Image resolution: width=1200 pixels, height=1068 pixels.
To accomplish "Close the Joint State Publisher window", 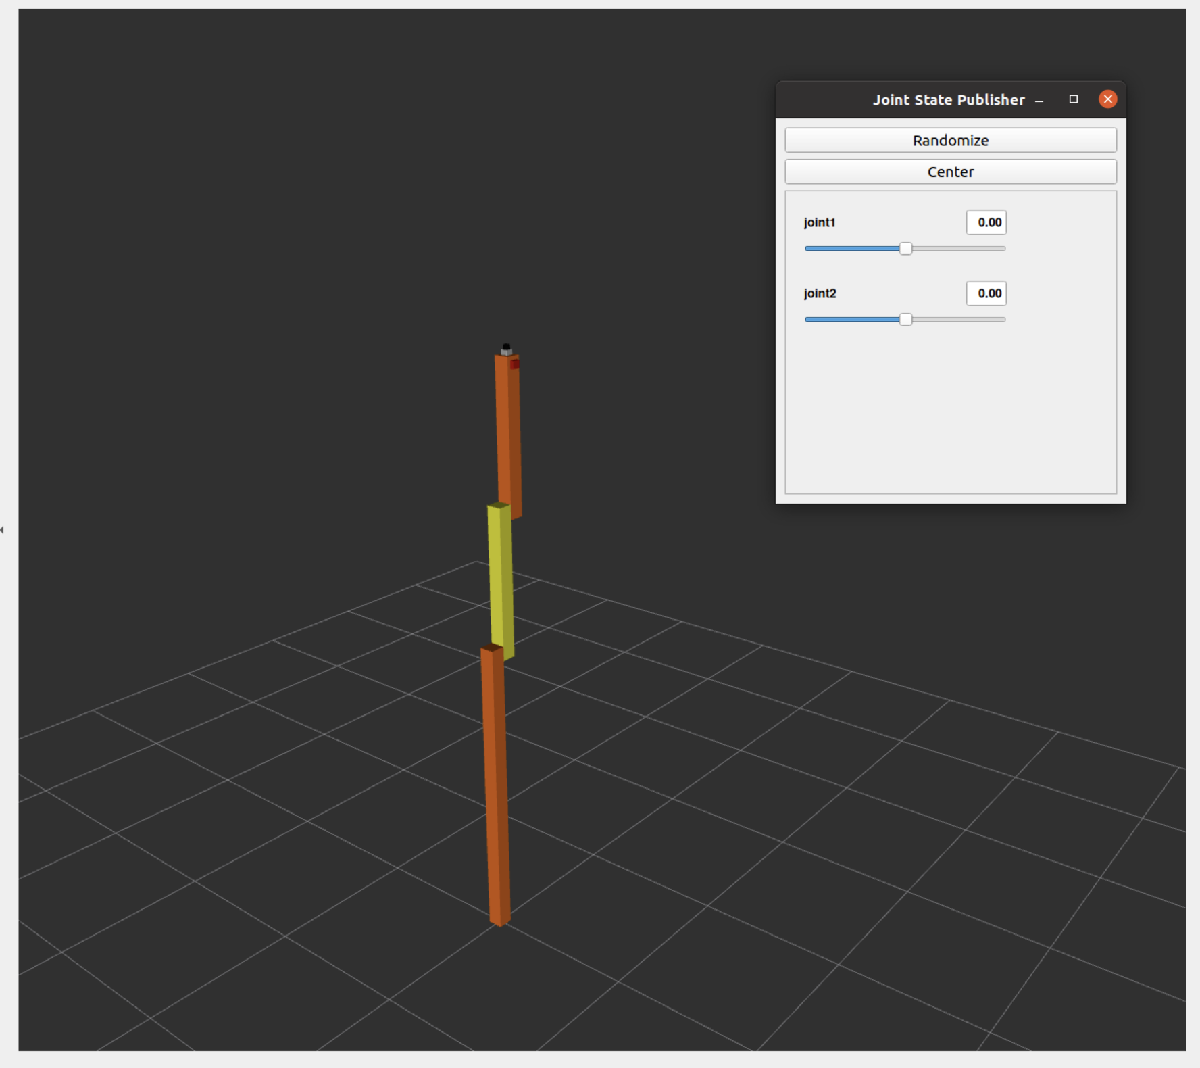I will (1108, 99).
